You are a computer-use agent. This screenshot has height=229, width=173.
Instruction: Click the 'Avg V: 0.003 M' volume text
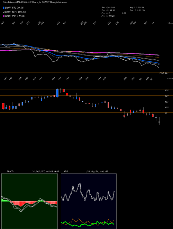[x=137, y=8]
